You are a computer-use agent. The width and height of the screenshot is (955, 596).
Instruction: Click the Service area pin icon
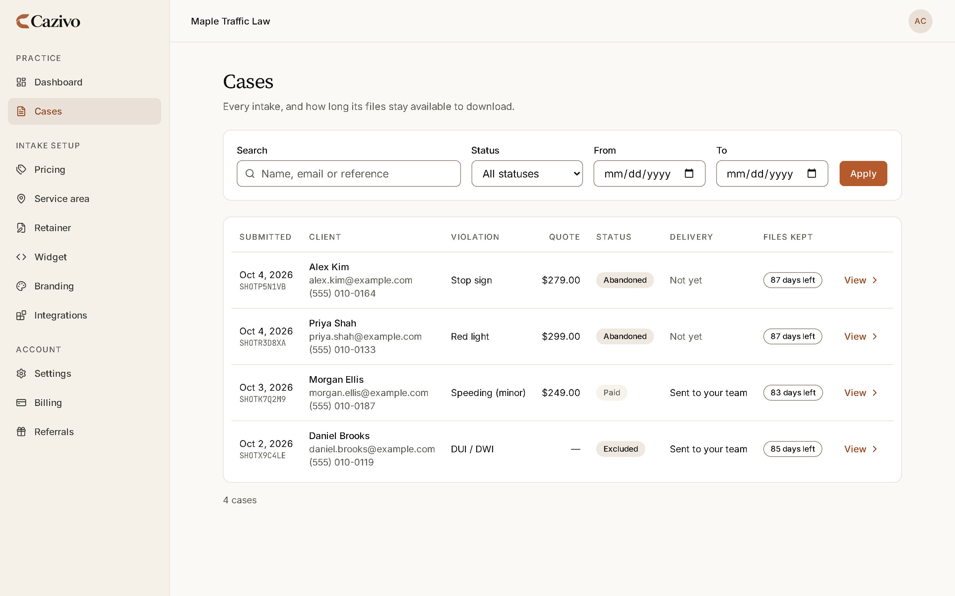[x=21, y=199]
